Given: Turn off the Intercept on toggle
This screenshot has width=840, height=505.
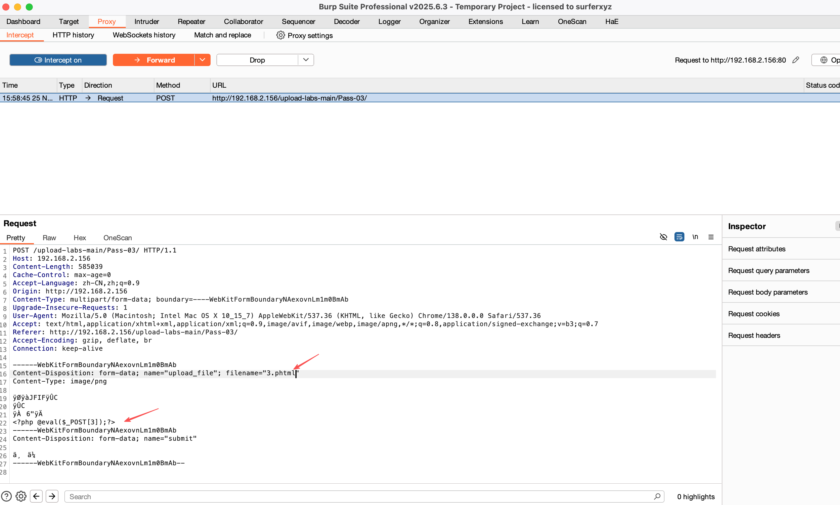Looking at the screenshot, I should pyautogui.click(x=58, y=60).
